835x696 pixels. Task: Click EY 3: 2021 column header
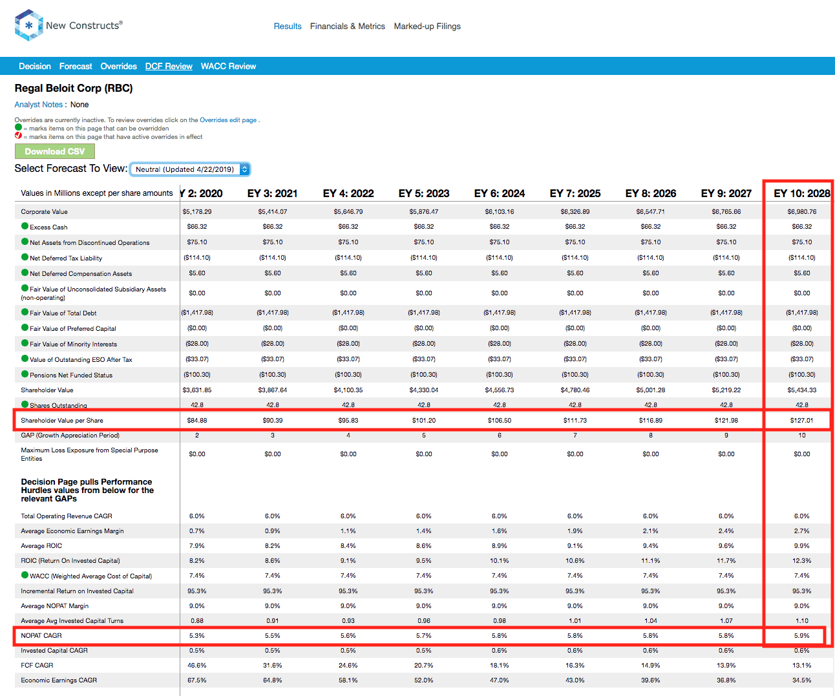273,193
